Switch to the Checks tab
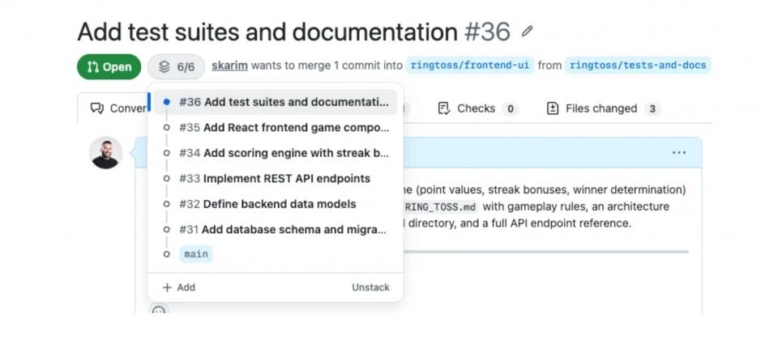 (477, 108)
